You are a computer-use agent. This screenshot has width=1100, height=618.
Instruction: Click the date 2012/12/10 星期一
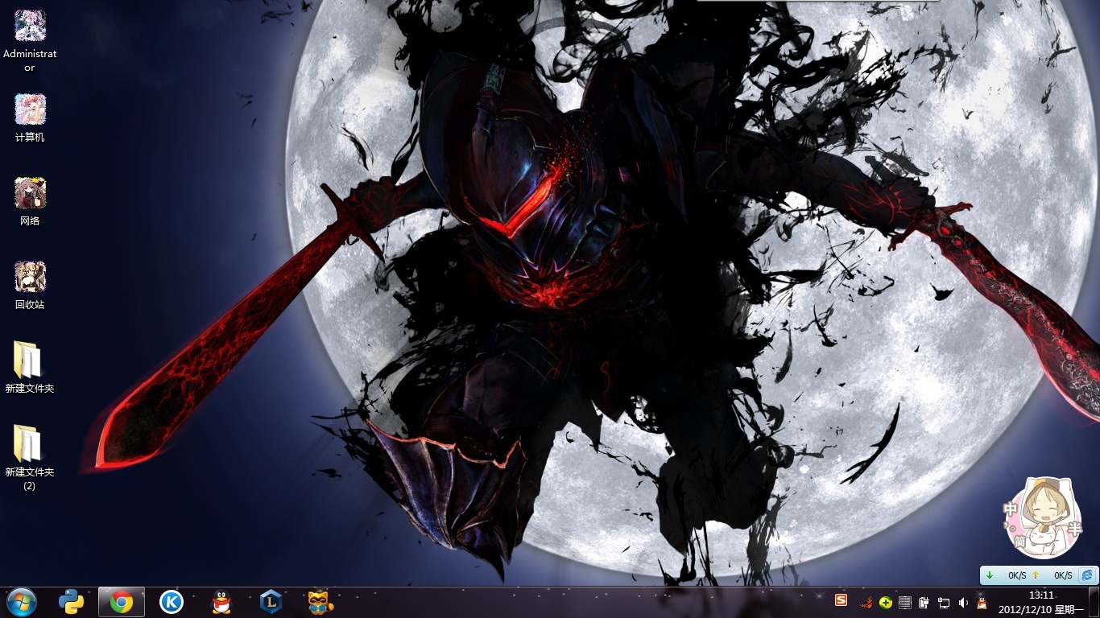[1041, 609]
